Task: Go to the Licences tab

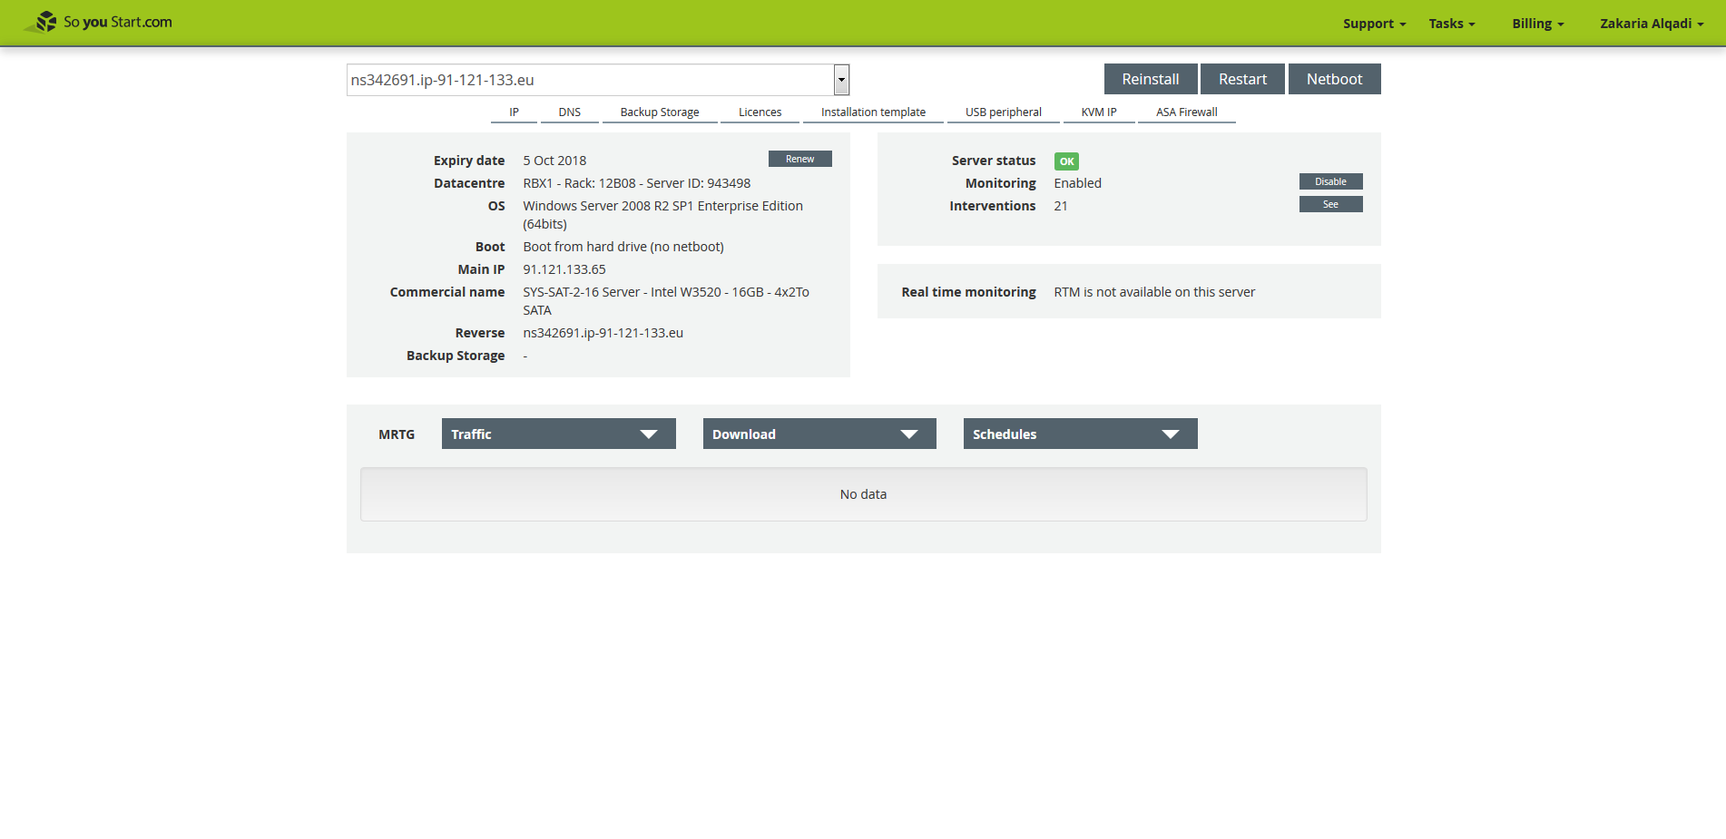Action: click(x=760, y=112)
